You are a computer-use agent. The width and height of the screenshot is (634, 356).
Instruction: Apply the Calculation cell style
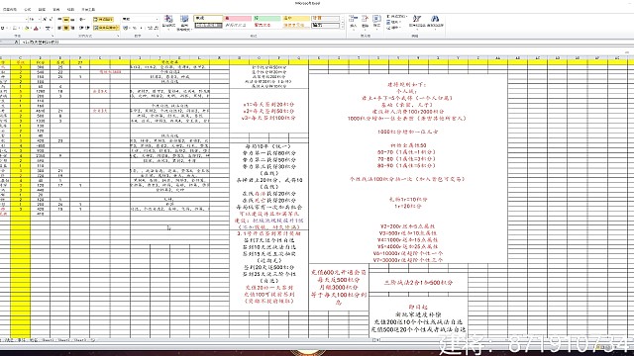[326, 19]
